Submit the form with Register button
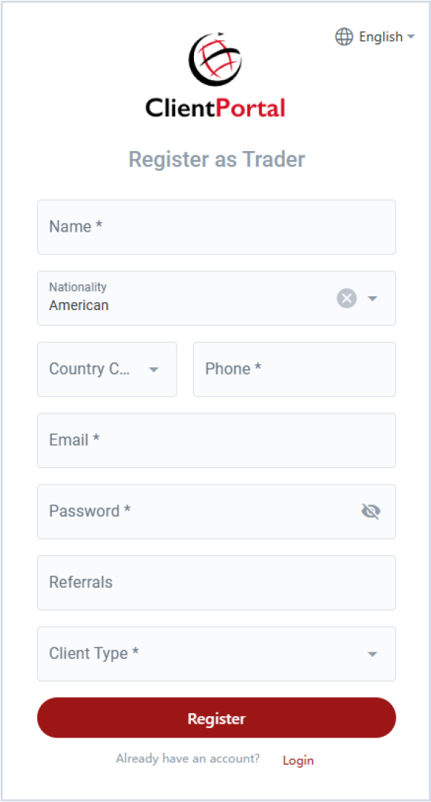Viewport: 431px width, 802px height. (217, 718)
